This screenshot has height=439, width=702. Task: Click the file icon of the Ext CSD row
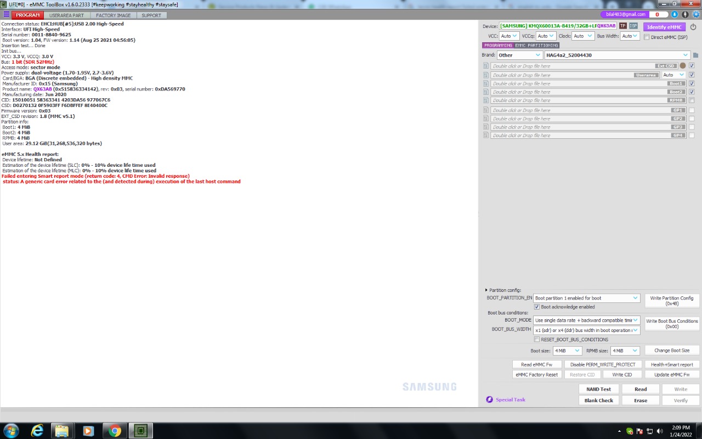[x=486, y=66]
